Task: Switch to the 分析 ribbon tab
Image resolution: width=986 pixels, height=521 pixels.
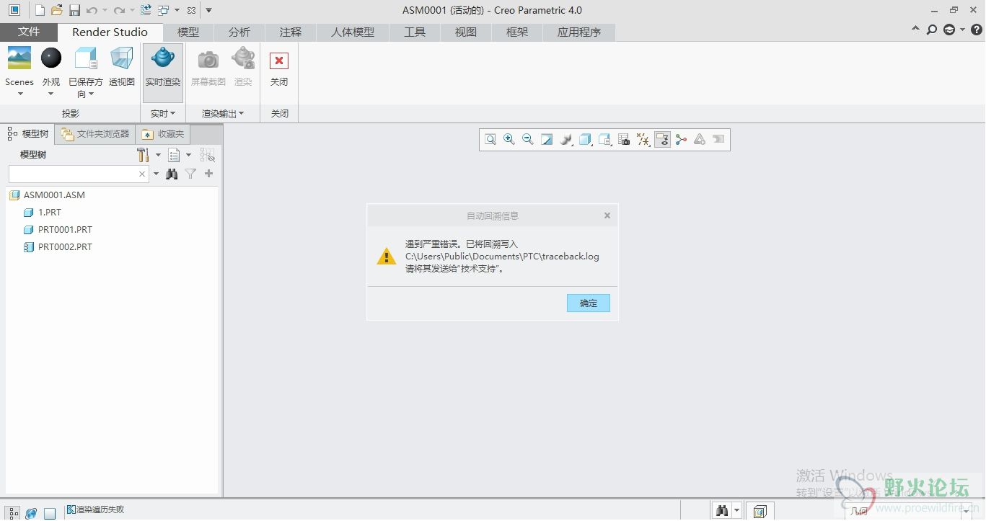Action: coord(239,32)
